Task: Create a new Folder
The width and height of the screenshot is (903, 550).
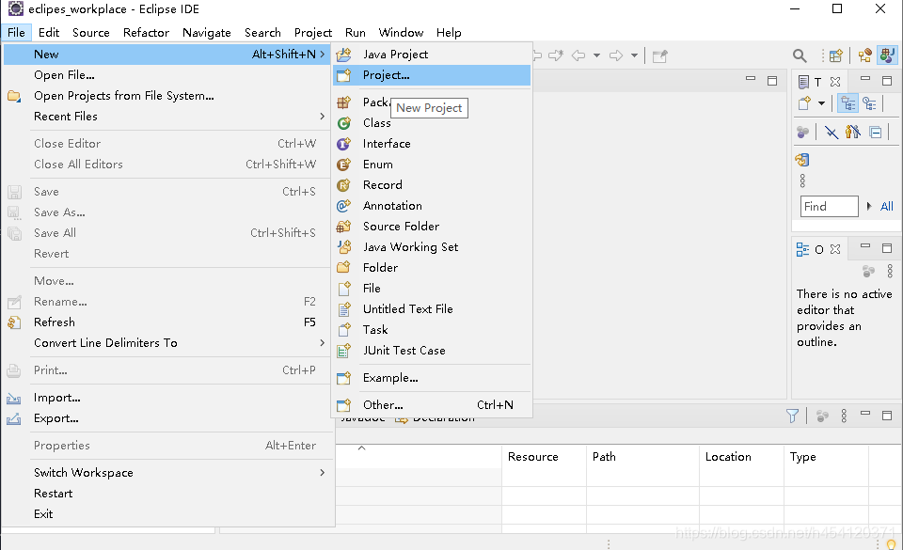Action: click(x=432, y=268)
